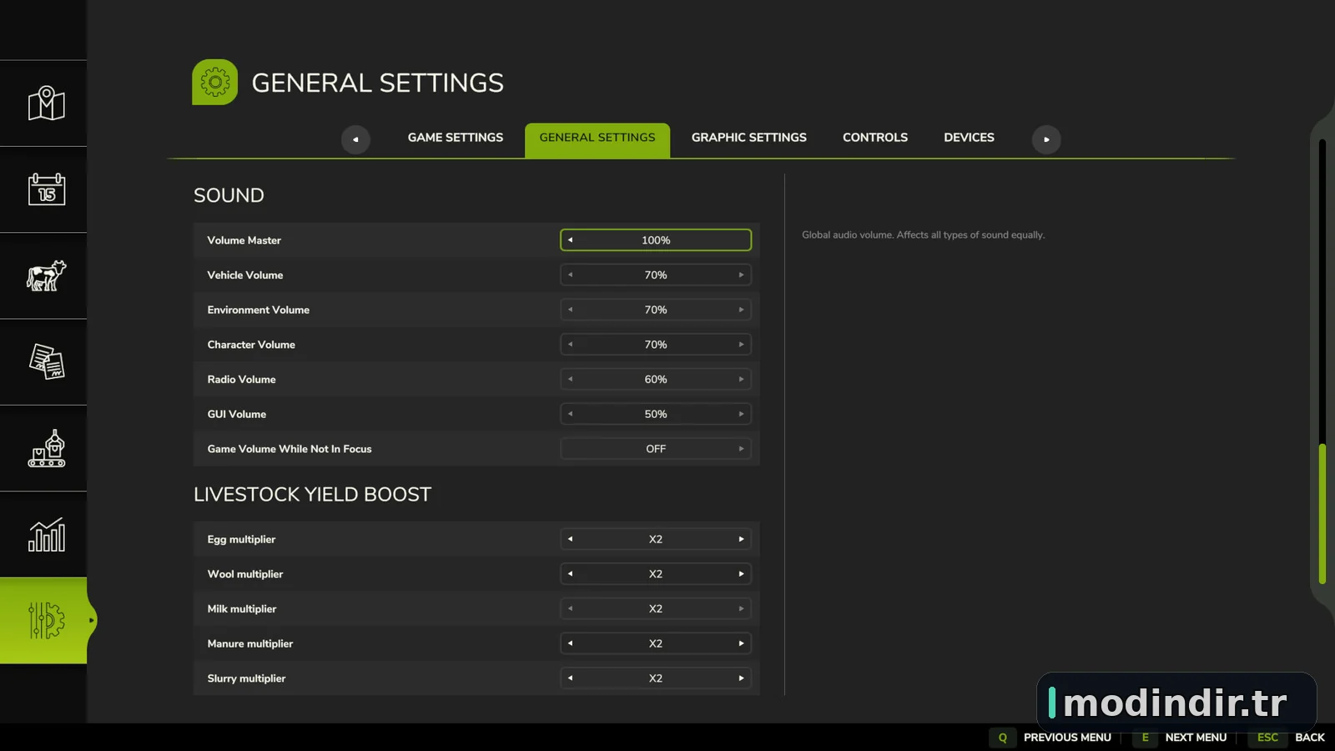Open the Graphic Settings tab

(749, 138)
